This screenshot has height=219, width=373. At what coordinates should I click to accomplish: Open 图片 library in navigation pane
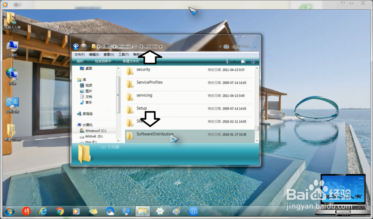click(86, 91)
